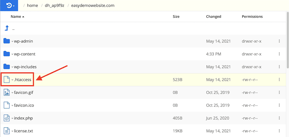Open three-dot menu for the index.php row

[x=279, y=118]
